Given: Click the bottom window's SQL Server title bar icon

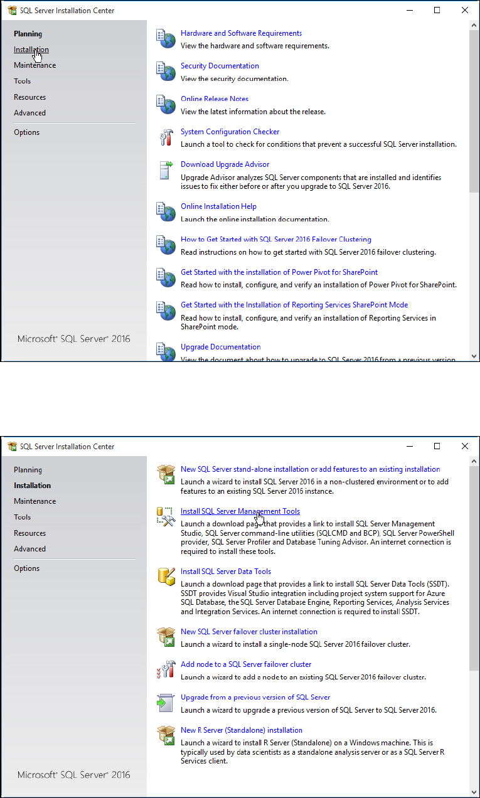Looking at the screenshot, I should click(x=12, y=447).
